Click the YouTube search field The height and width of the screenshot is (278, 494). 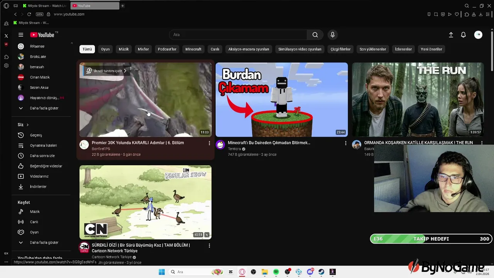click(x=238, y=35)
